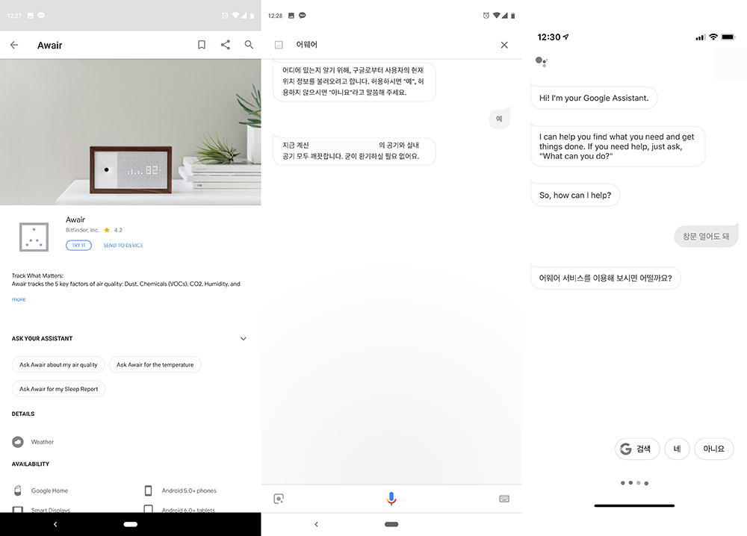Tap the 어웨어 action icon in header

pos(279,45)
